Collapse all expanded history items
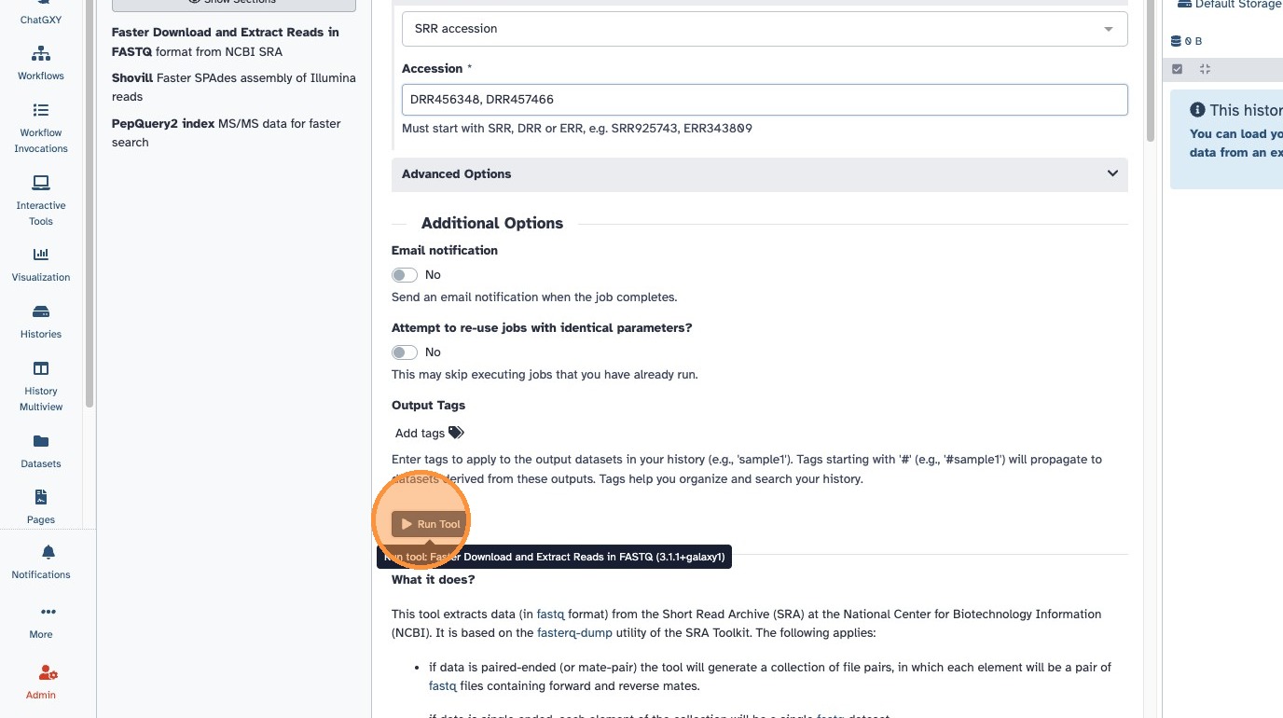 point(1205,69)
